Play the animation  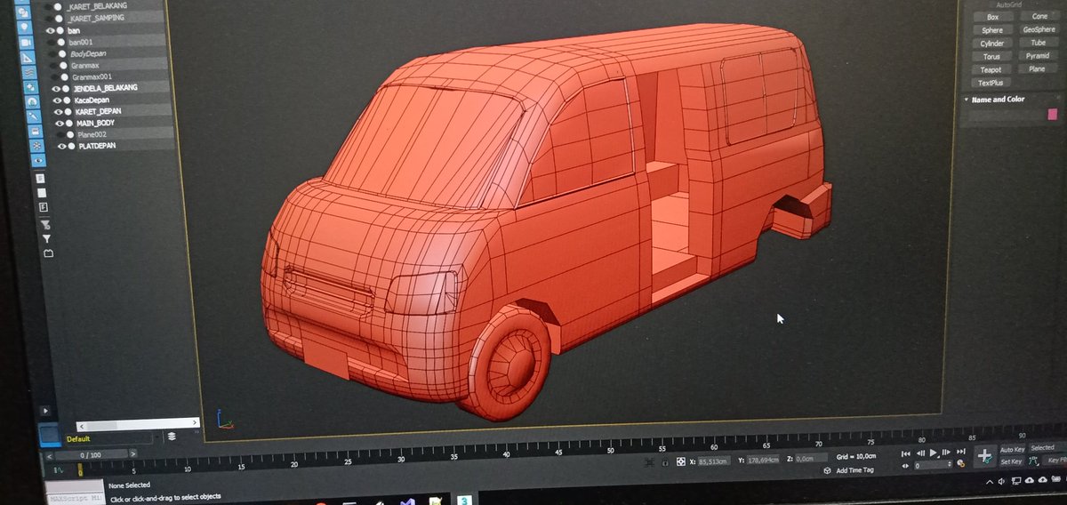(934, 453)
